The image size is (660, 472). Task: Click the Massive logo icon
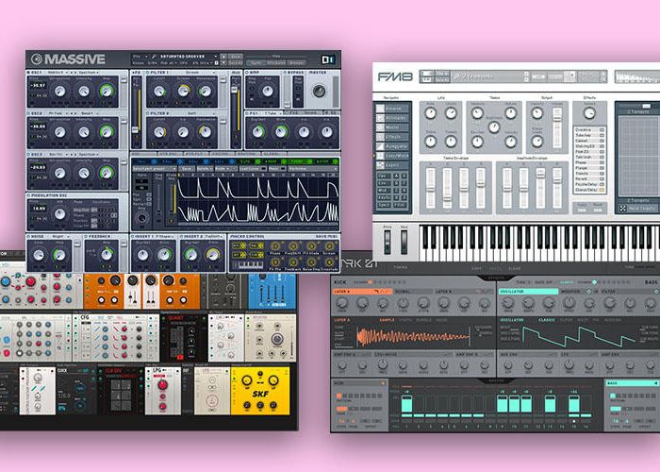37,59
